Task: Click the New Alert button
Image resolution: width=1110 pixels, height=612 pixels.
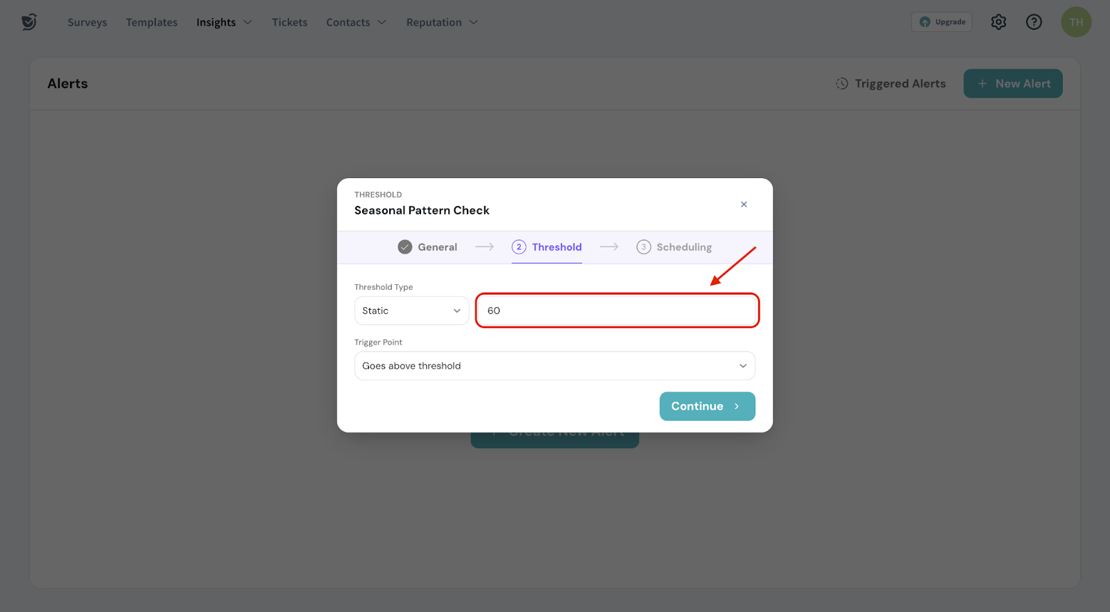Action: click(x=1012, y=84)
